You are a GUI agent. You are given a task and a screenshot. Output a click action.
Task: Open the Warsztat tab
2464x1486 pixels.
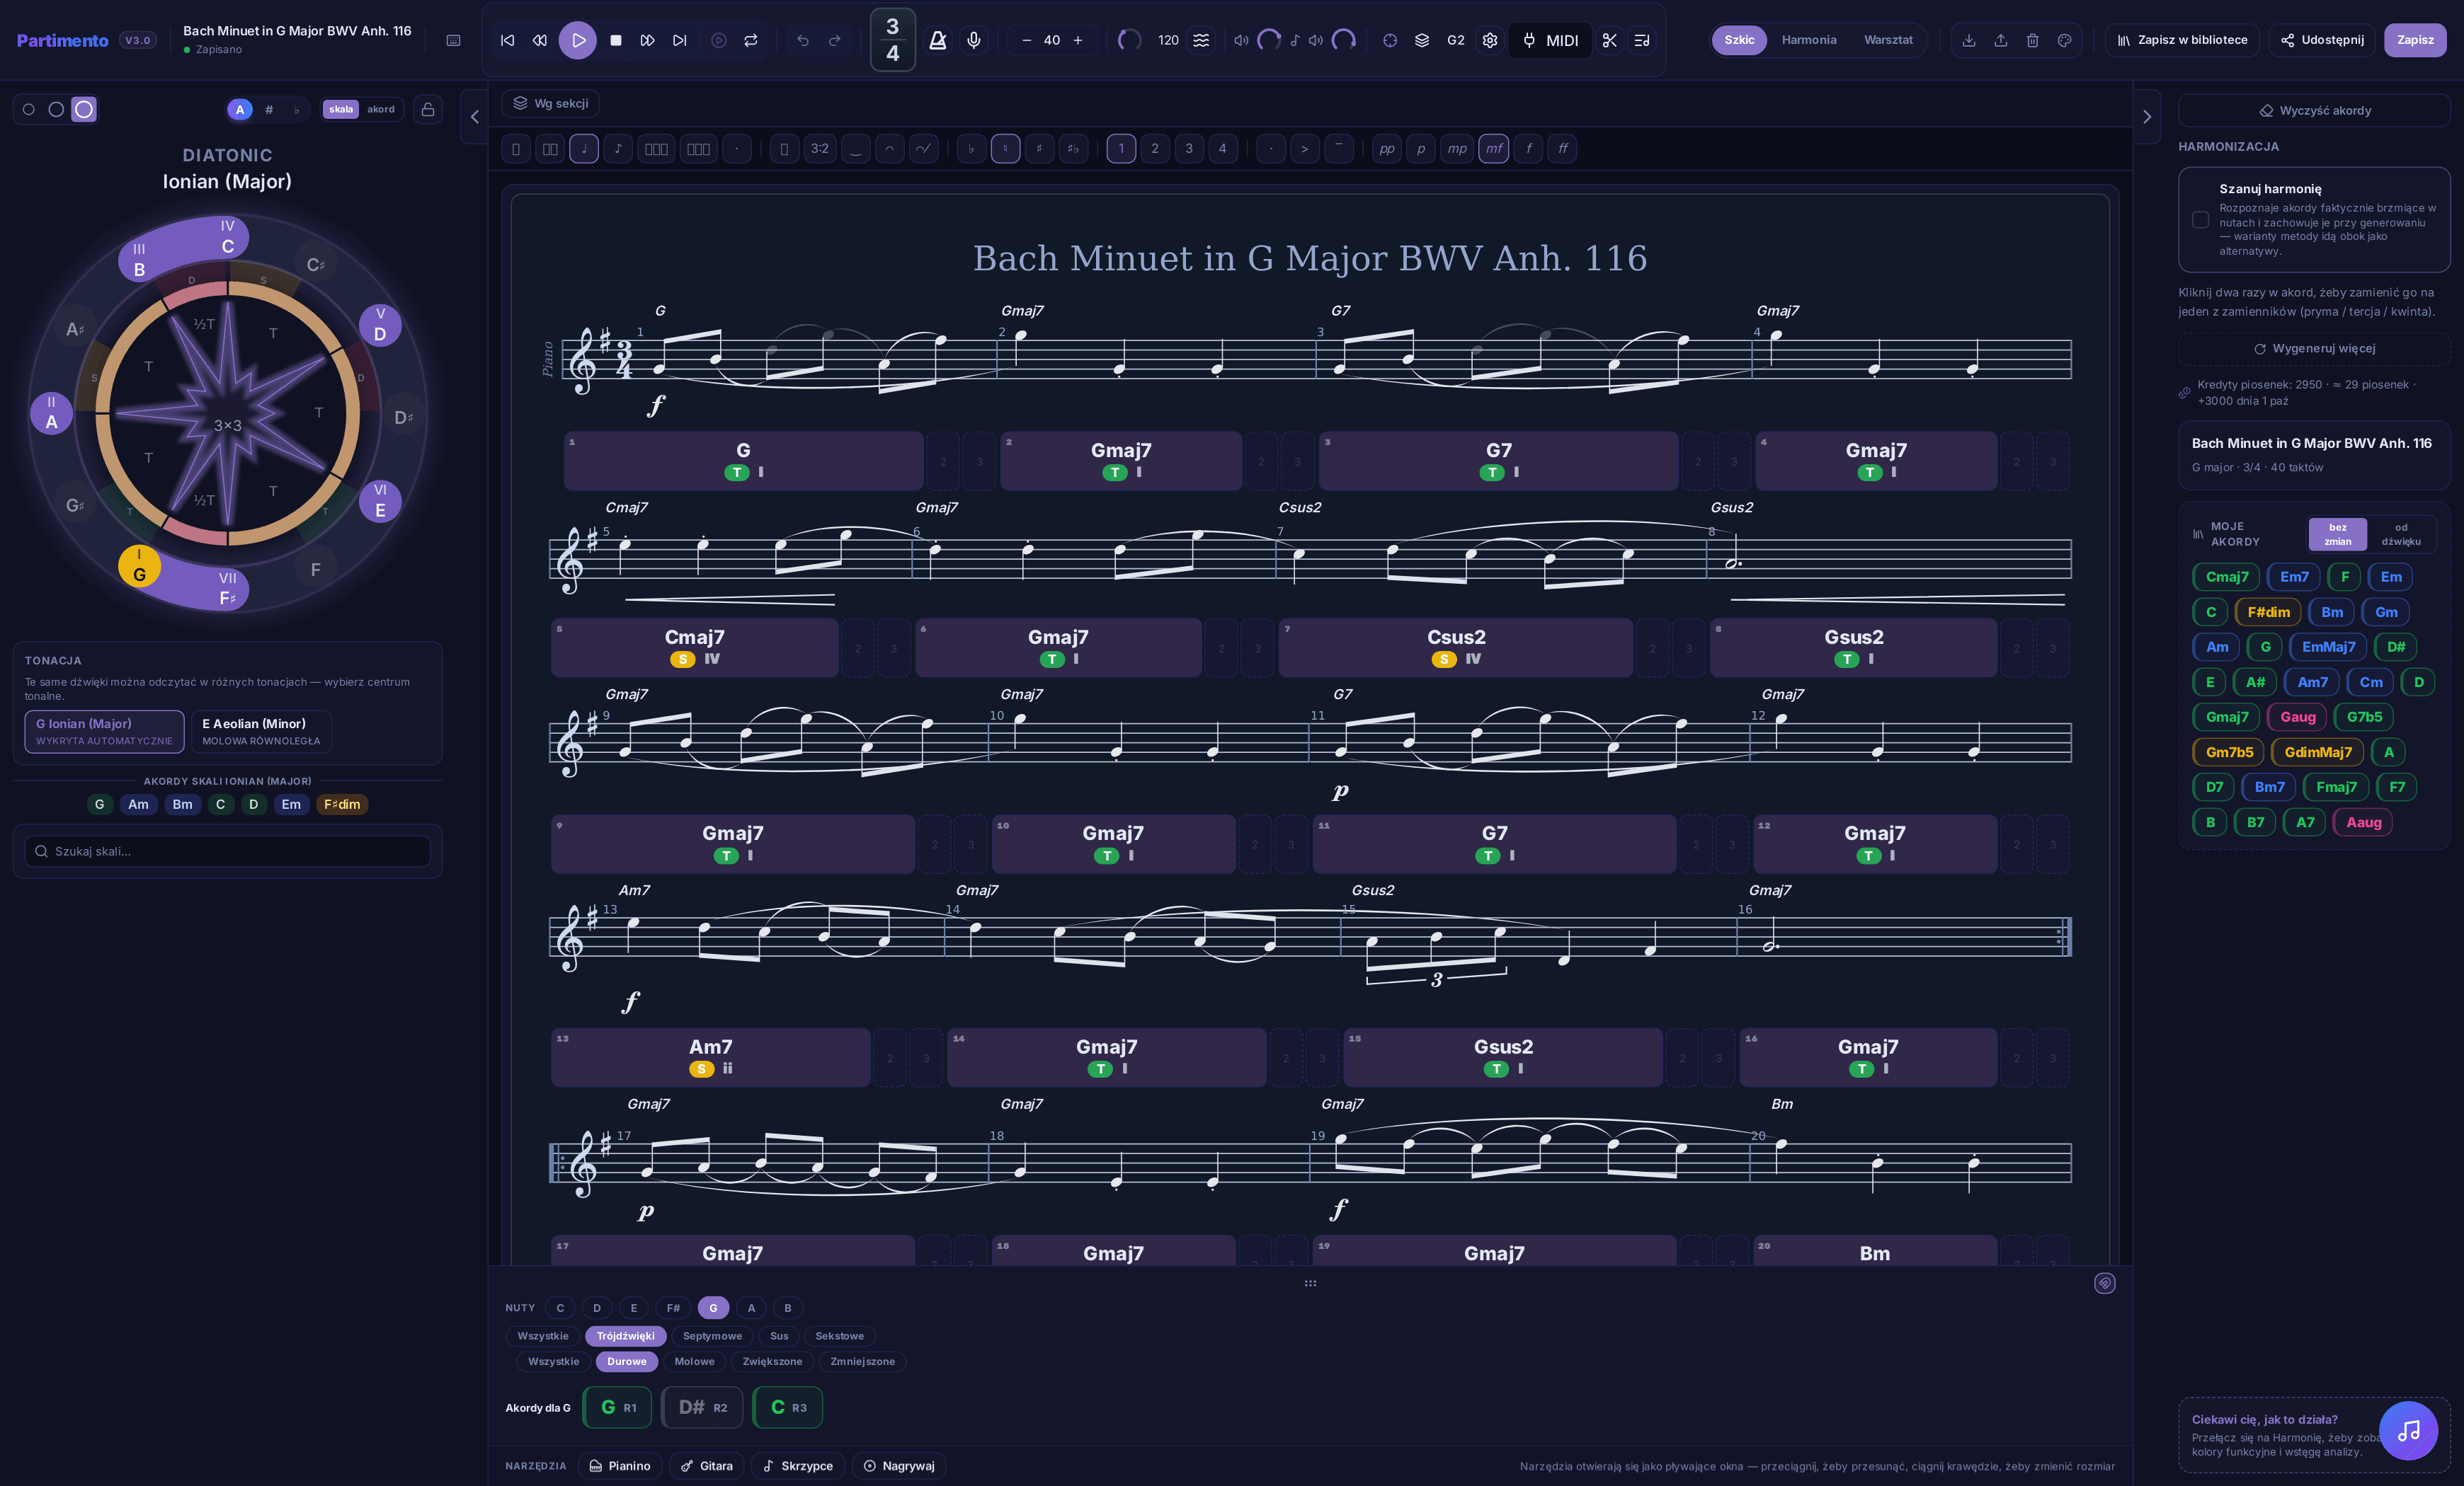(1887, 40)
